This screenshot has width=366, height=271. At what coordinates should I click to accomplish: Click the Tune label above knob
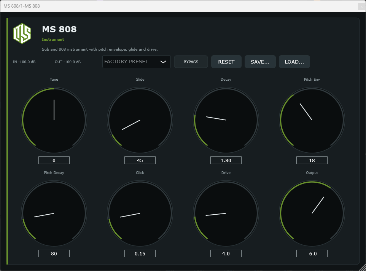[x=54, y=80]
